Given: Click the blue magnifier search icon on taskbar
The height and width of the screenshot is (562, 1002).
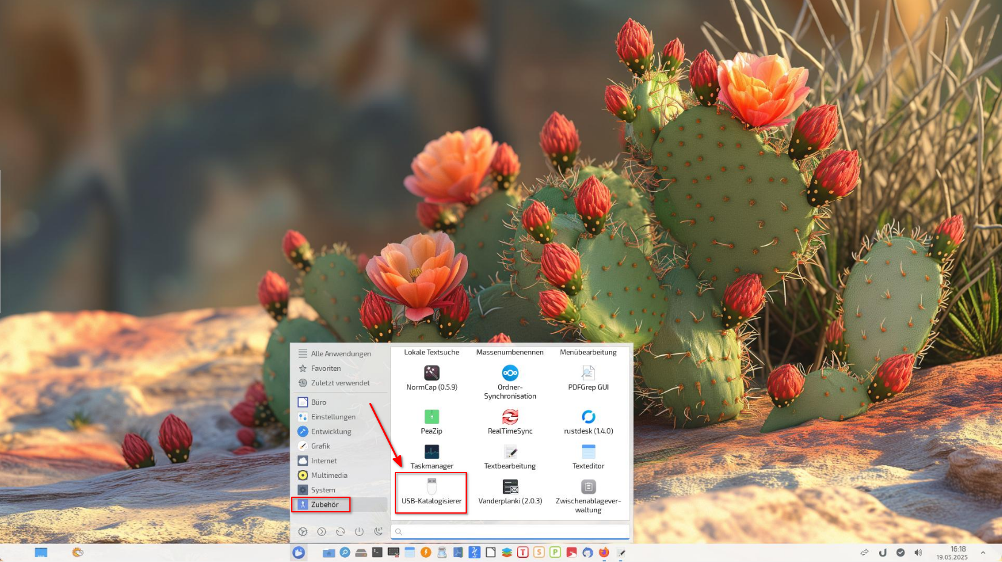Looking at the screenshot, I should (x=345, y=552).
